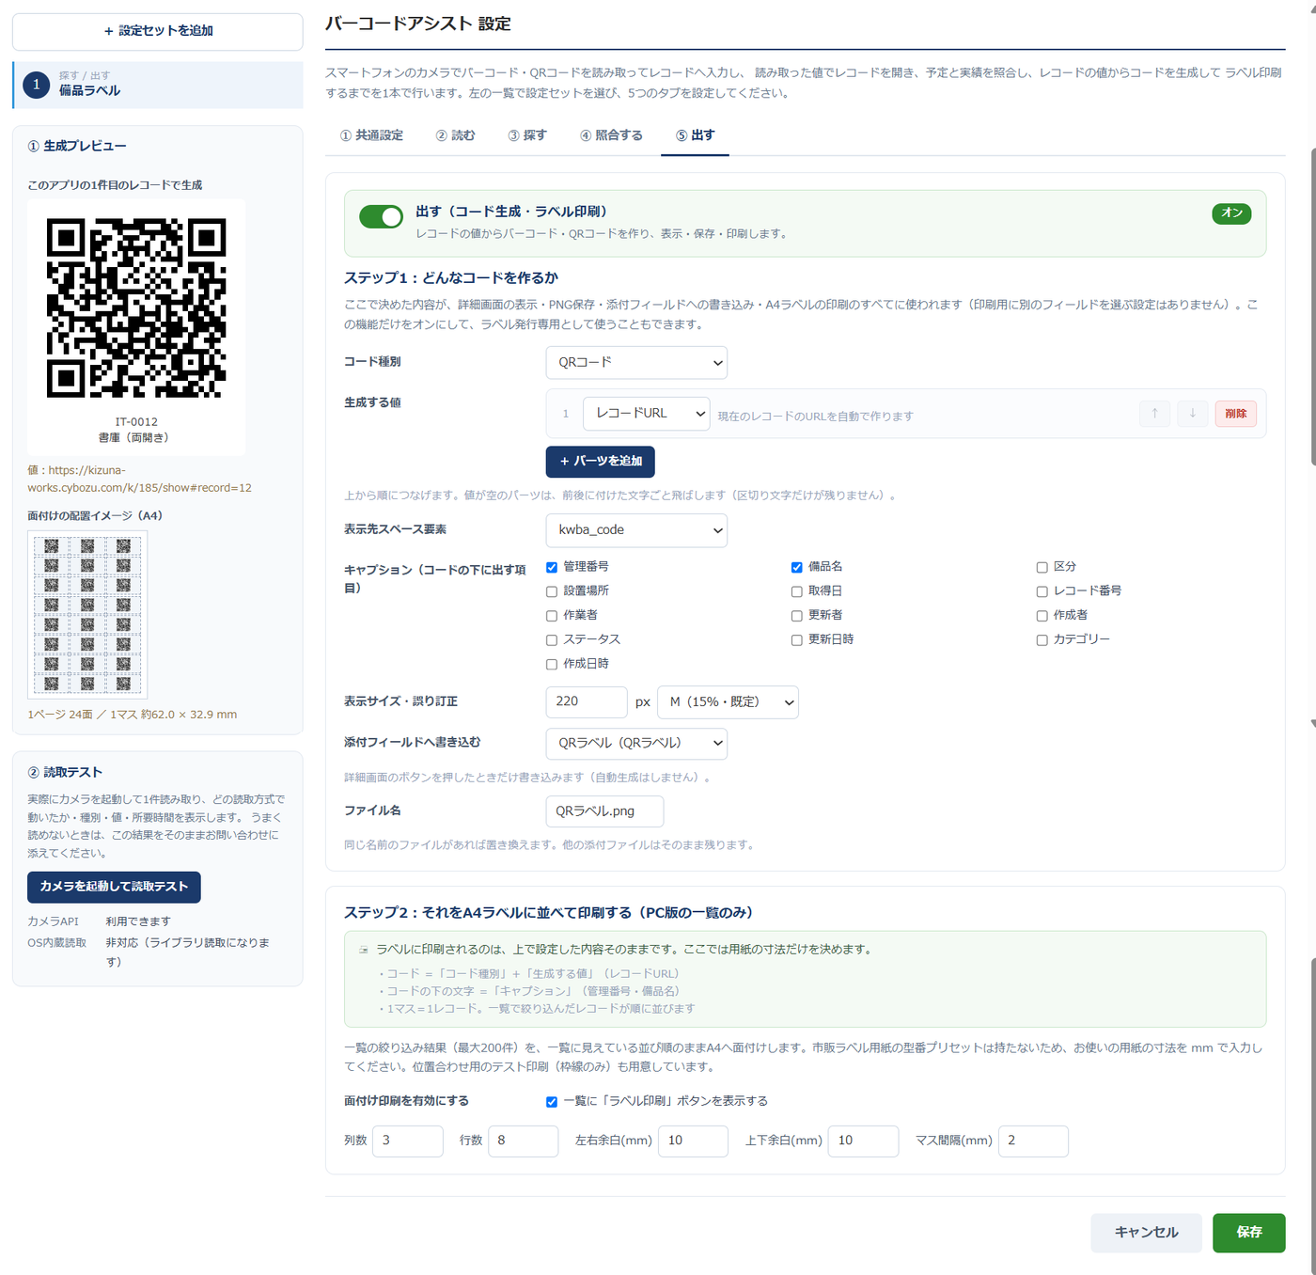This screenshot has width=1316, height=1275.
Task: Click the ① 生成プレビュー panel heading
Action: click(77, 147)
